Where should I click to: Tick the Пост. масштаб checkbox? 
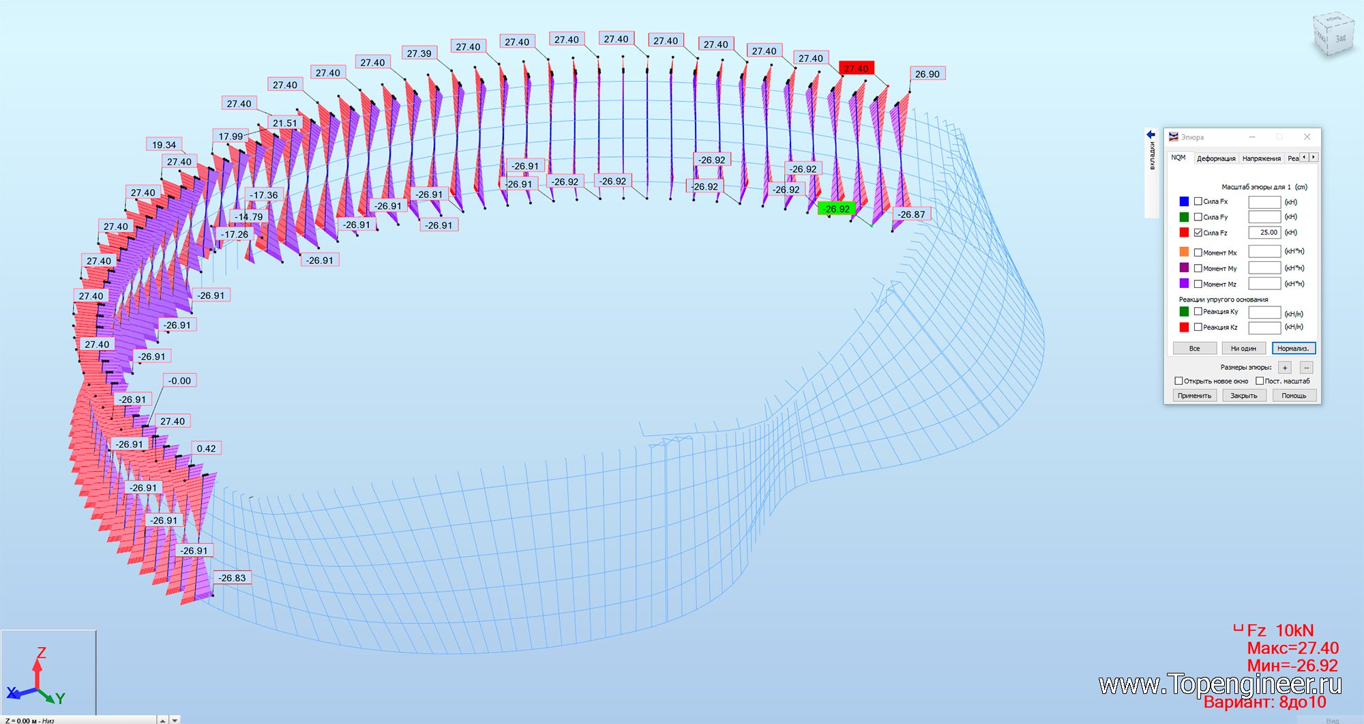pyautogui.click(x=1260, y=381)
